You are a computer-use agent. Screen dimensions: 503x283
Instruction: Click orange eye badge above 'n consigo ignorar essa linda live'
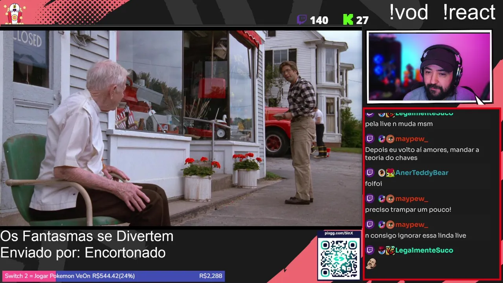390,224
